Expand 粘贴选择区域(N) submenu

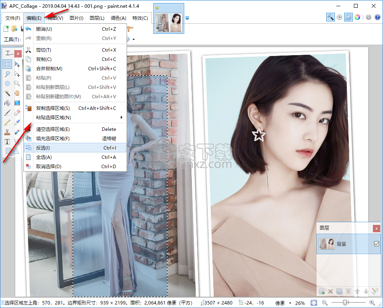(x=75, y=117)
